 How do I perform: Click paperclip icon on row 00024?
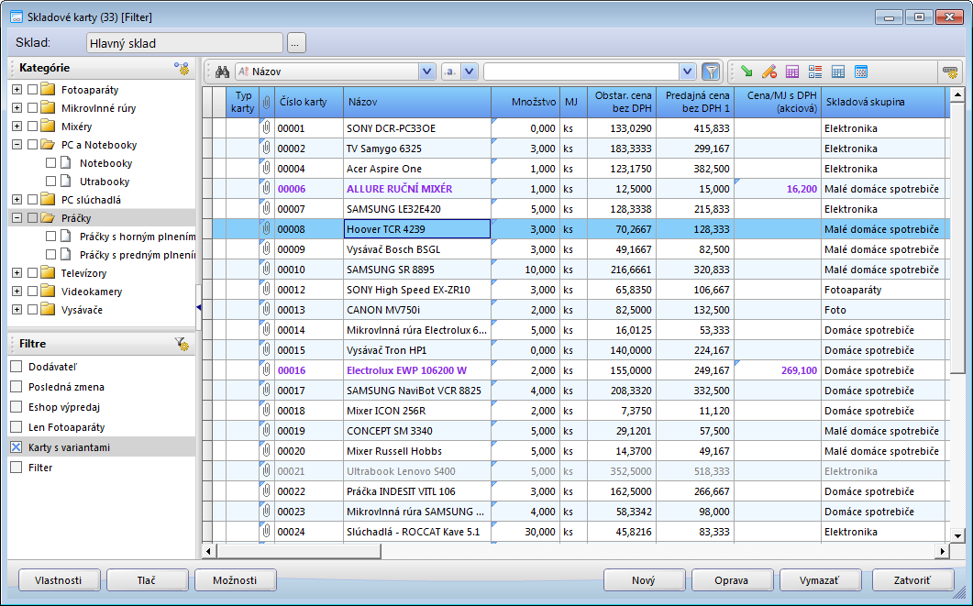pos(267,532)
